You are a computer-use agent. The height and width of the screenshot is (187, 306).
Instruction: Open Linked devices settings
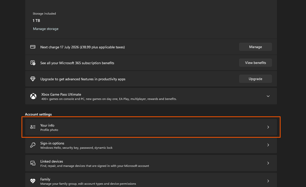pyautogui.click(x=151, y=163)
